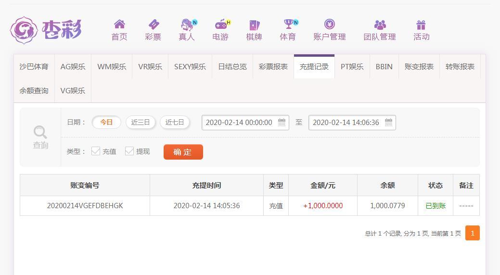Click the 状态 column header

(435, 186)
